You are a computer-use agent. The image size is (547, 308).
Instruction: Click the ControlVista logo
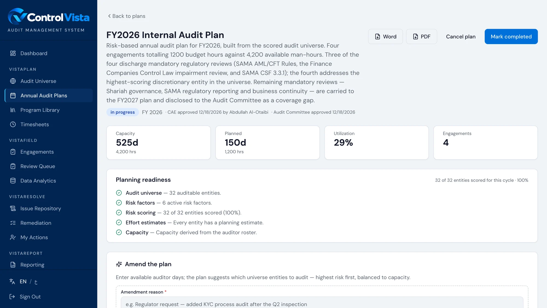48,16
